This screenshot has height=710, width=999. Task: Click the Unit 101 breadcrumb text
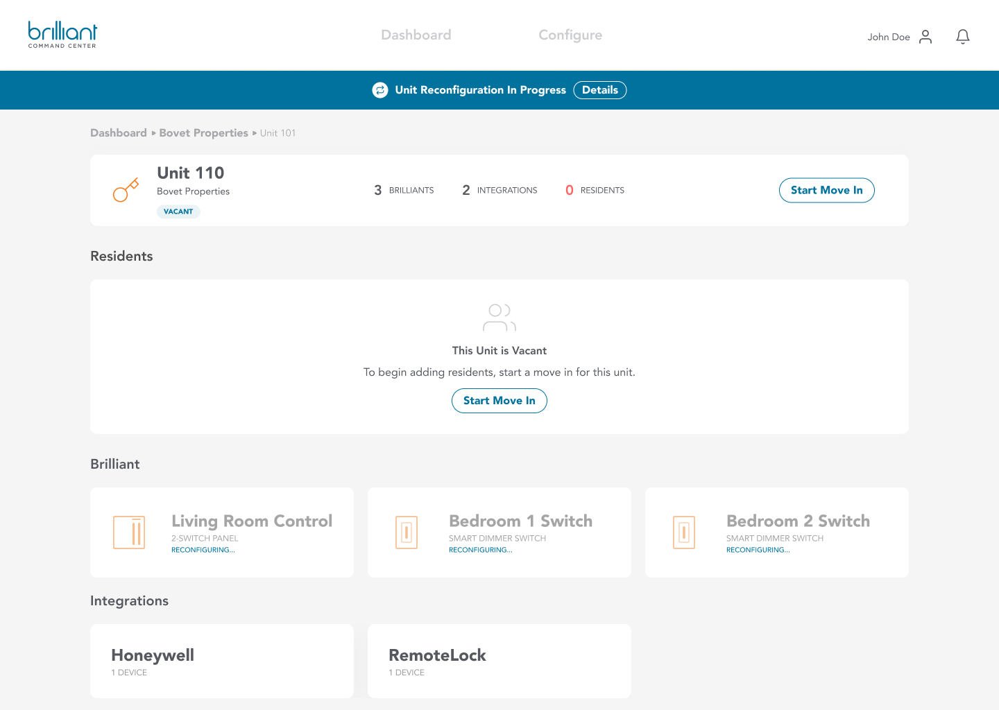(277, 133)
